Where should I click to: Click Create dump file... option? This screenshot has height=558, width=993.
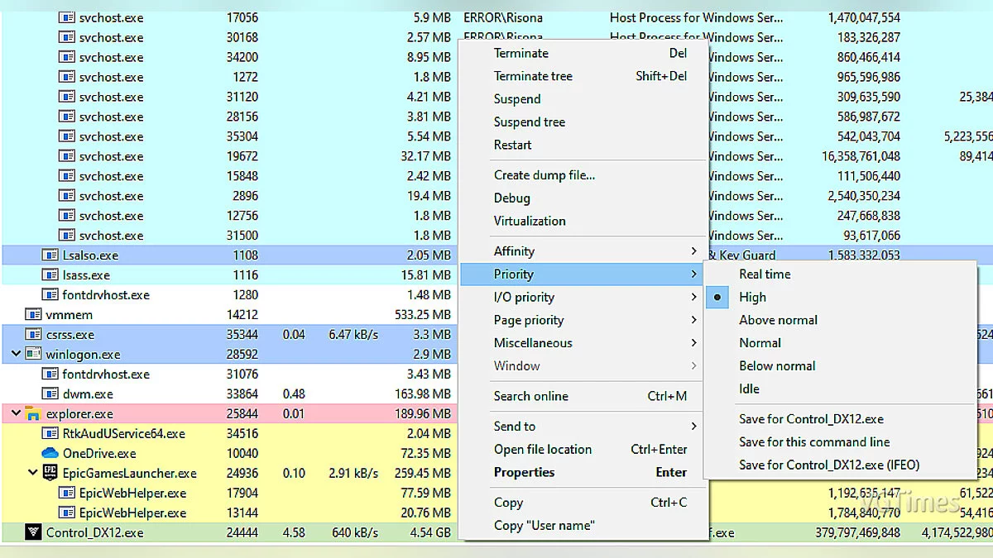pyautogui.click(x=544, y=175)
